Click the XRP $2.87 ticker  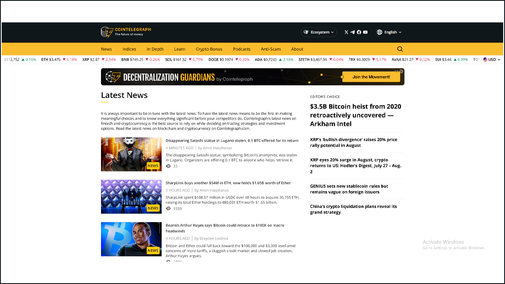click(99, 59)
